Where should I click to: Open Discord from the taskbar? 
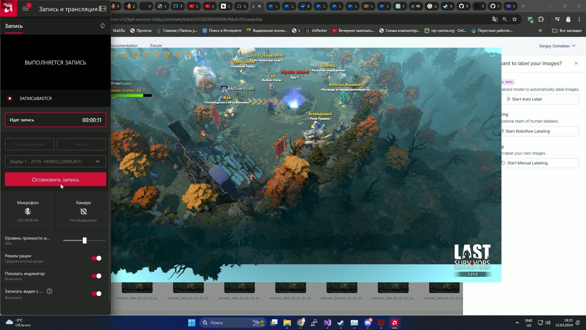pos(368,323)
